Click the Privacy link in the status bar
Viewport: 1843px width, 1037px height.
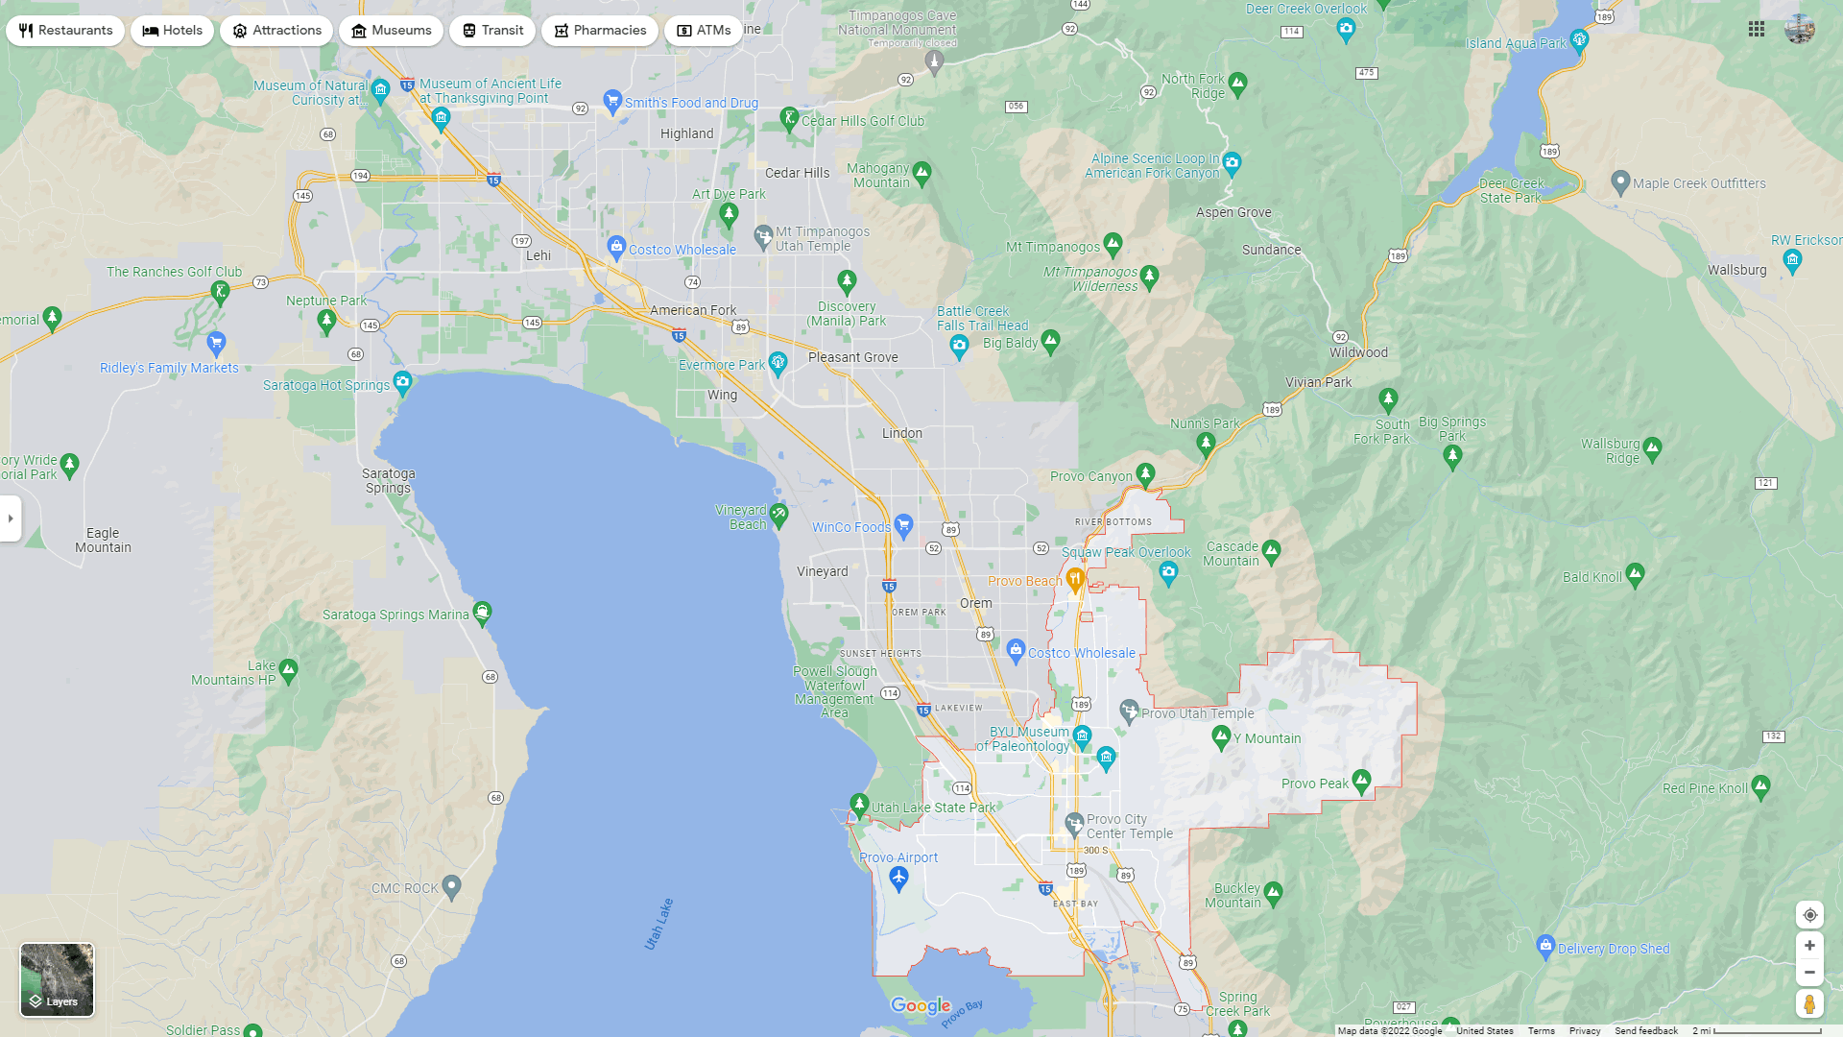1584,1030
